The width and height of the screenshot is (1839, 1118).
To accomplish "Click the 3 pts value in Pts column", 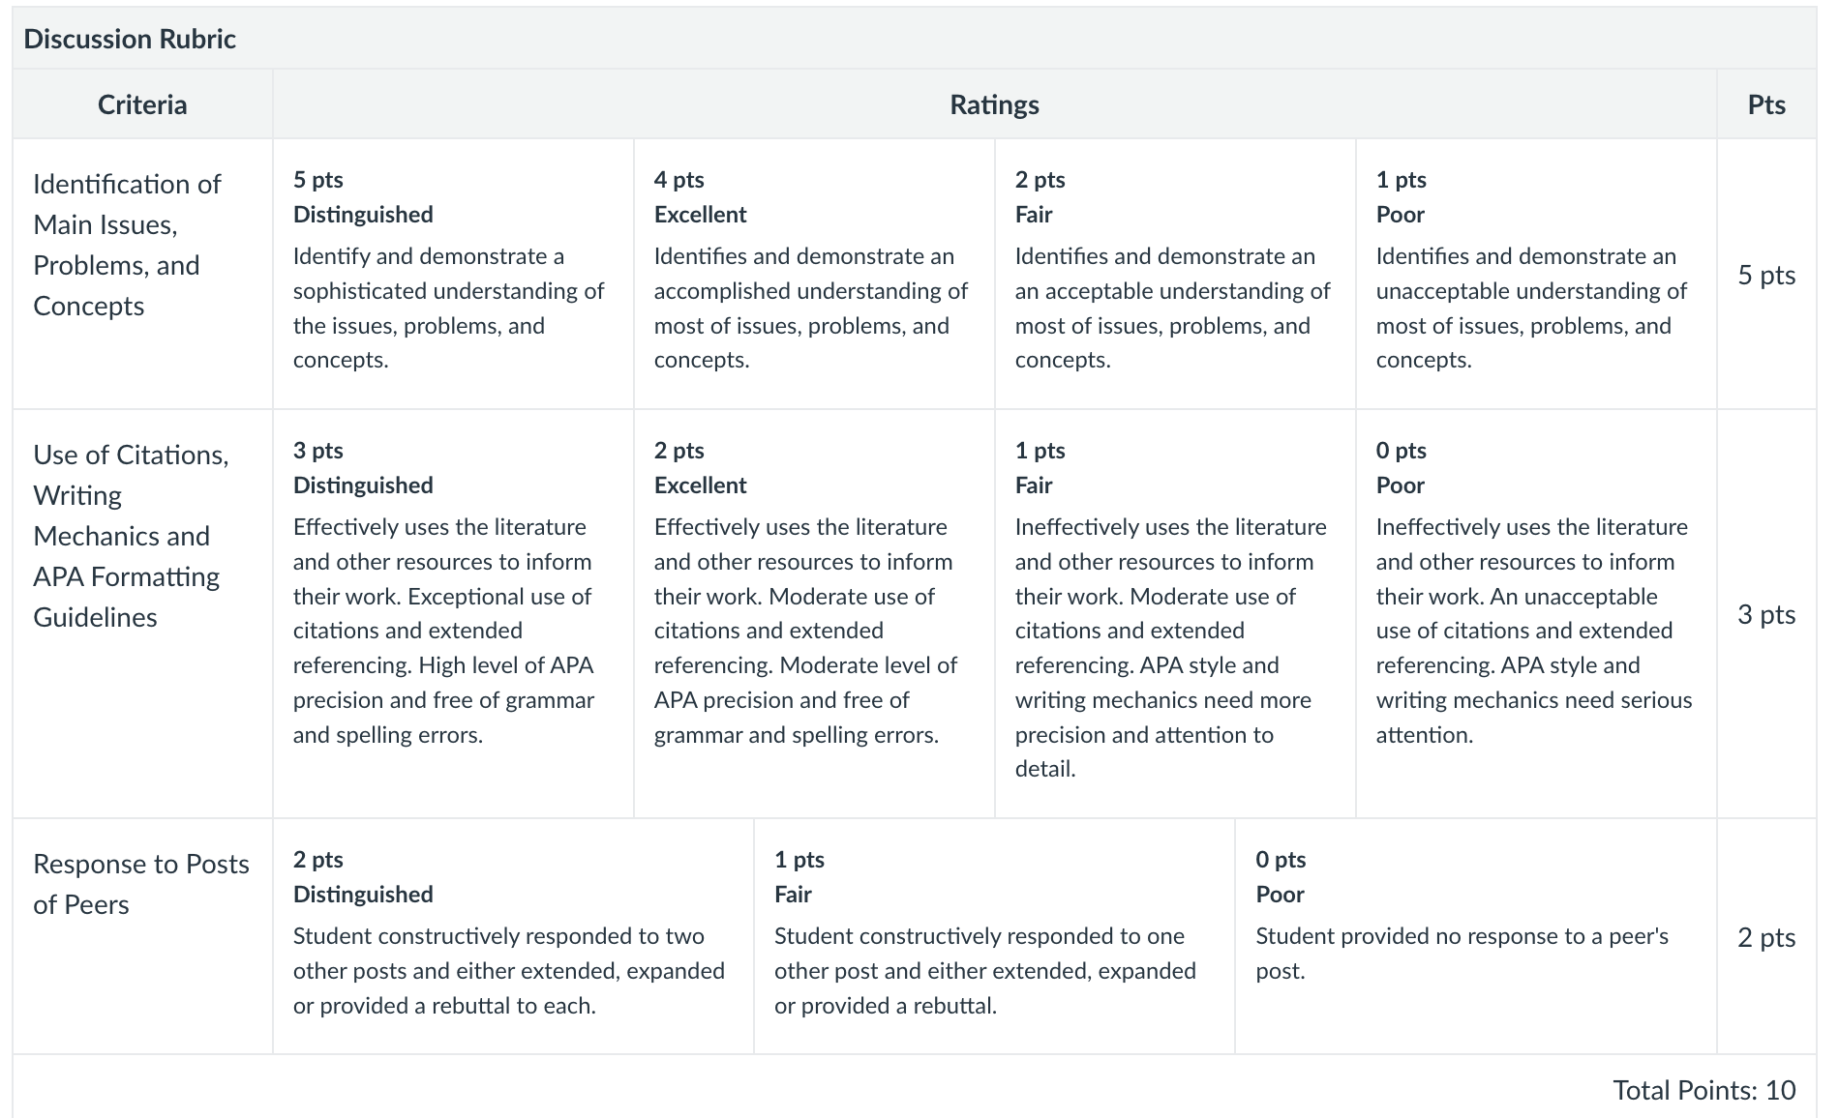I will (1766, 614).
